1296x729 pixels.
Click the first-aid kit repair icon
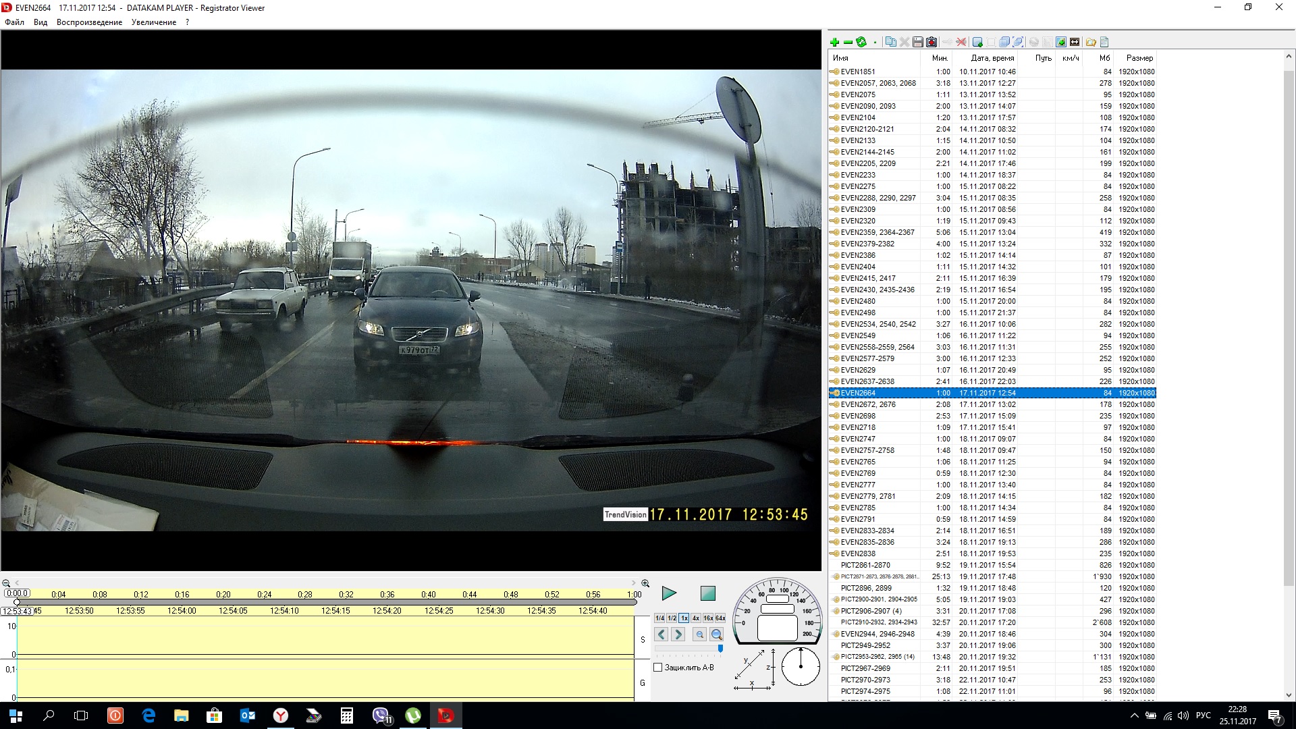click(932, 43)
